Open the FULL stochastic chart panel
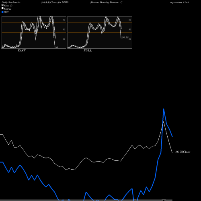The width and height of the screenshot is (201, 201). click(100, 32)
